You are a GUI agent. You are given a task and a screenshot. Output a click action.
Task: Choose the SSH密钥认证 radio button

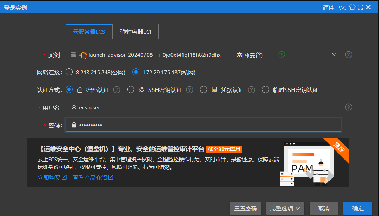(x=131, y=90)
